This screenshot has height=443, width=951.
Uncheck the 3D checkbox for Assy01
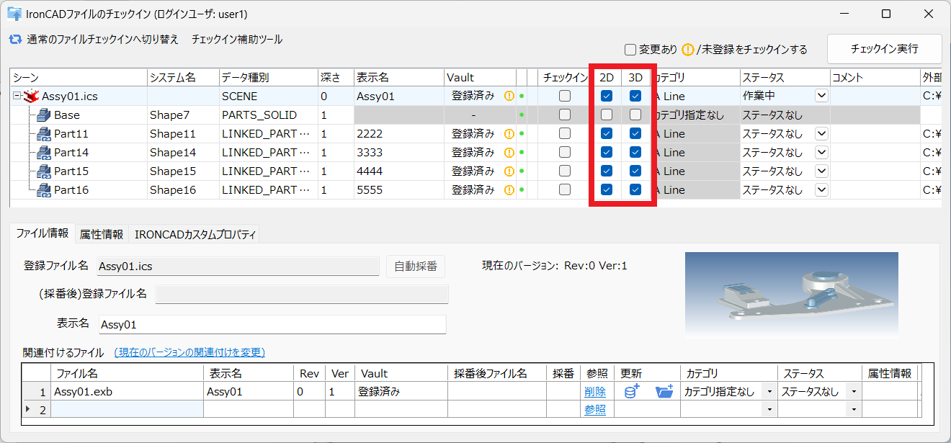pyautogui.click(x=635, y=95)
